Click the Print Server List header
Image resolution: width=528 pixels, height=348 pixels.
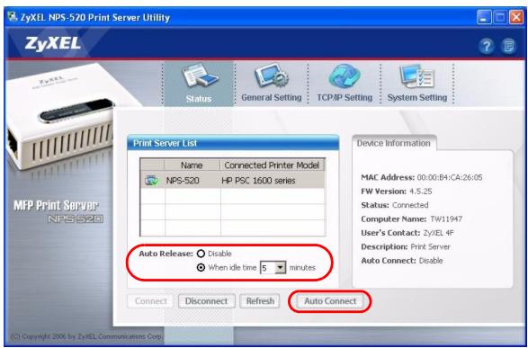tap(233, 143)
